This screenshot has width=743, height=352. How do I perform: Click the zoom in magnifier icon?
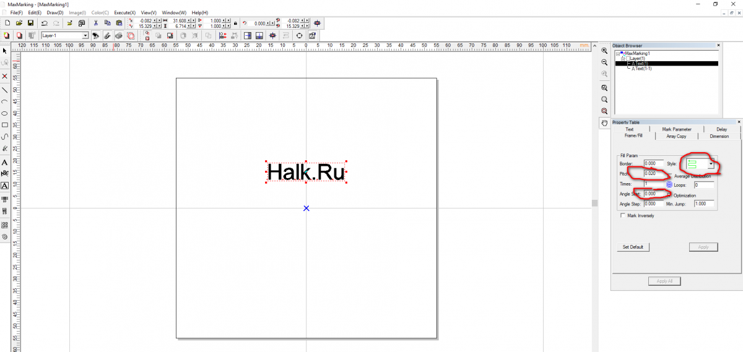(604, 51)
